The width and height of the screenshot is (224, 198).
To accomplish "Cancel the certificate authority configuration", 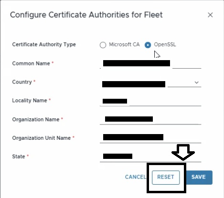I will pyautogui.click(x=136, y=177).
